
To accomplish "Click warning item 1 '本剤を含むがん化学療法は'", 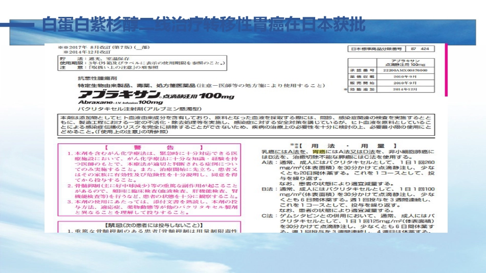I will pyautogui.click(x=153, y=167).
